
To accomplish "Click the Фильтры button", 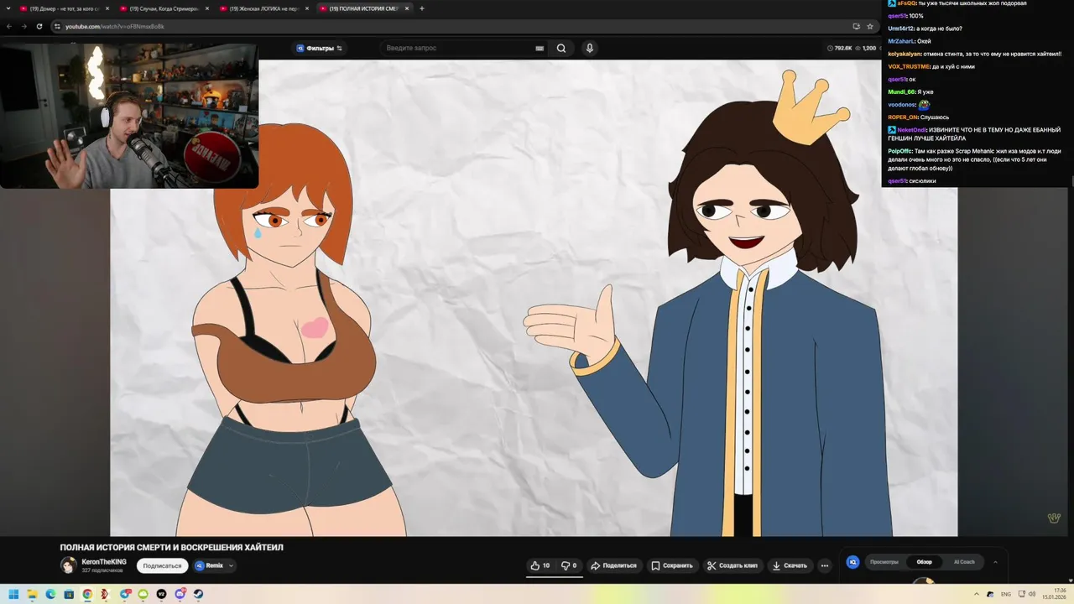I will click(x=320, y=49).
